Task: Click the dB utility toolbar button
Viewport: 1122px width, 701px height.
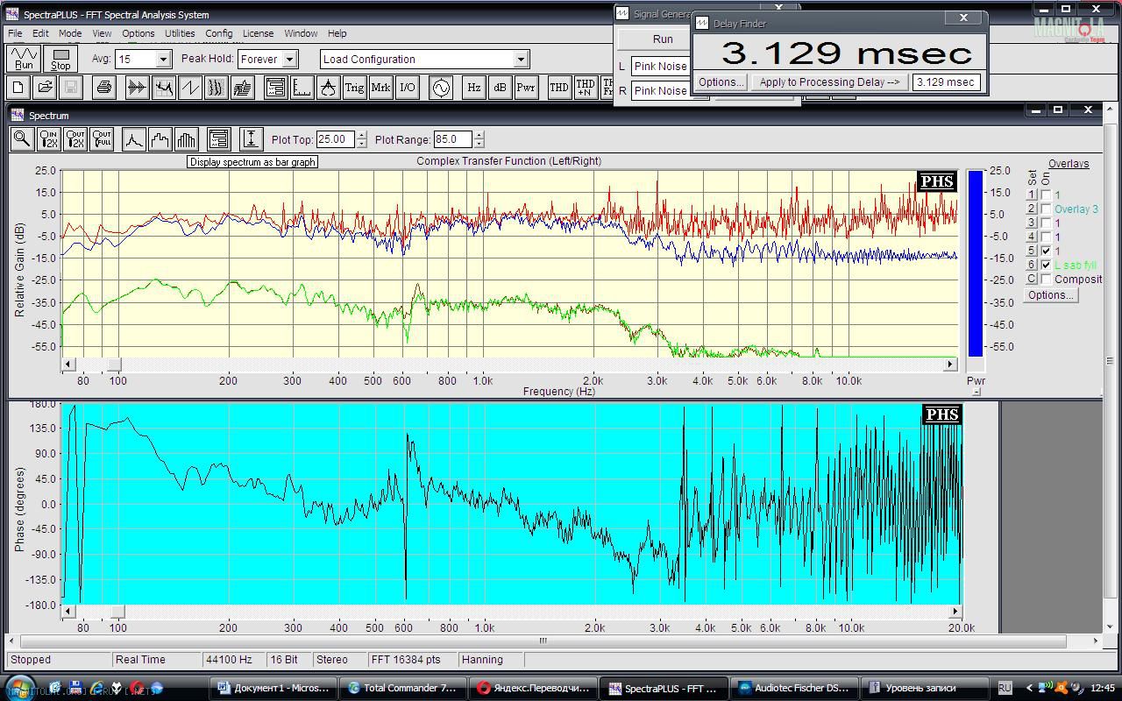Action: click(x=500, y=88)
